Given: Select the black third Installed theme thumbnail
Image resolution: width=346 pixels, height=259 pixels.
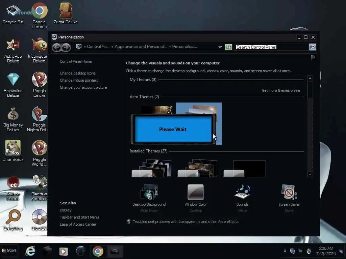Looking at the screenshot, I should [x=245, y=169].
